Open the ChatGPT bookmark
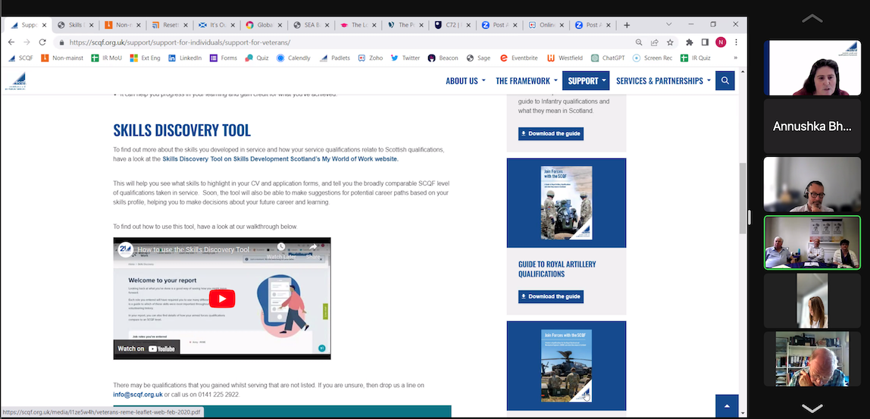 (608, 58)
